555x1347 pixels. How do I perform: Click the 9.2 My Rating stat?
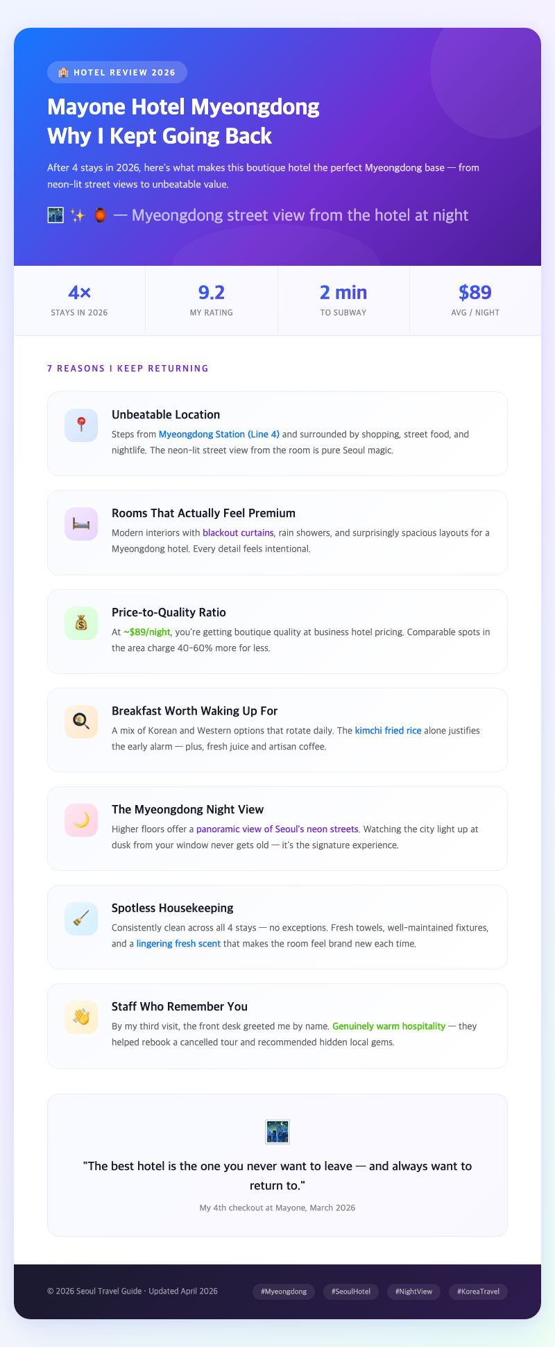(x=212, y=300)
